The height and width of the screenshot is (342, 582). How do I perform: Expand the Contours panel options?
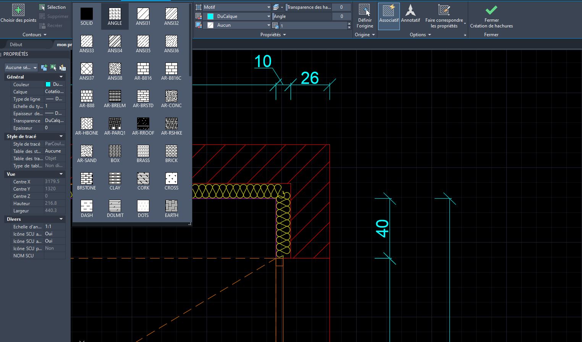coord(45,34)
